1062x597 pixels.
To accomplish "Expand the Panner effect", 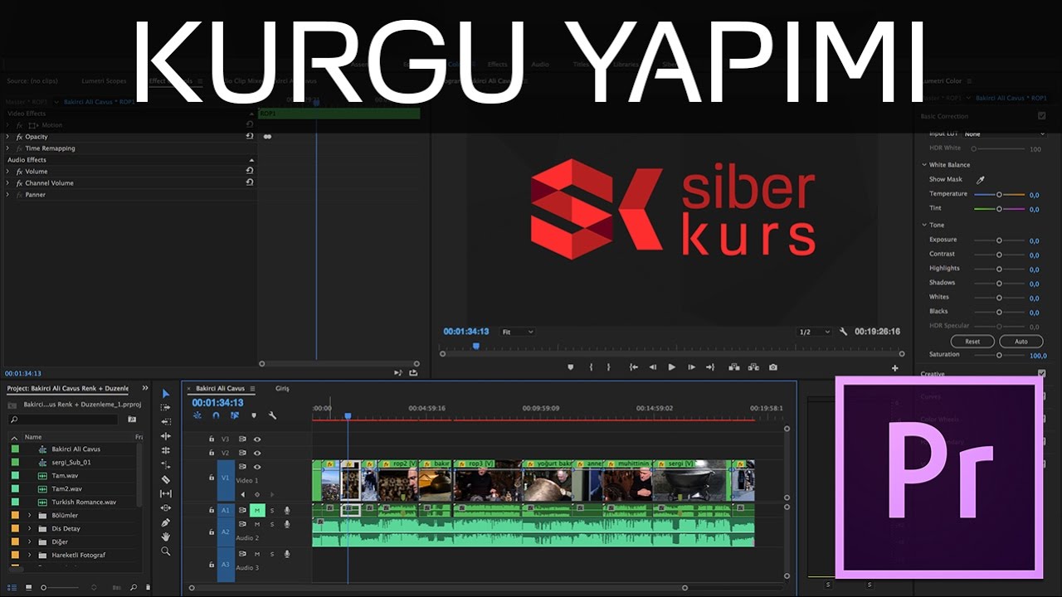I will pyautogui.click(x=8, y=194).
